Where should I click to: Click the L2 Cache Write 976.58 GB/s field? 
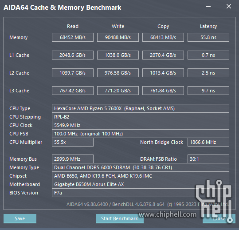point(118,73)
